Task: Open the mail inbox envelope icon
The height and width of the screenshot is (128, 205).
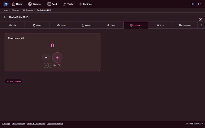Action: (x=200, y=4)
